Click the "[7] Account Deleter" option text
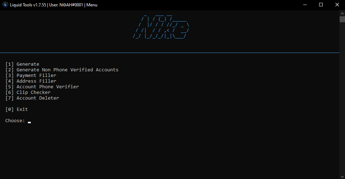This screenshot has width=345, height=179. click(x=32, y=98)
